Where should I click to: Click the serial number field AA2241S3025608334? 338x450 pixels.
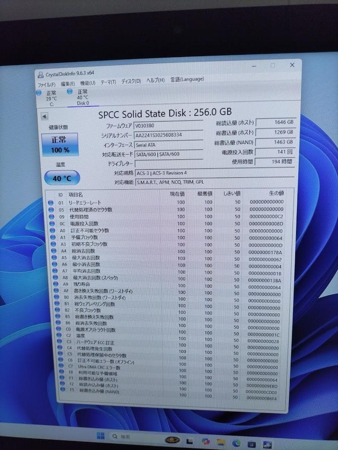tap(168, 135)
